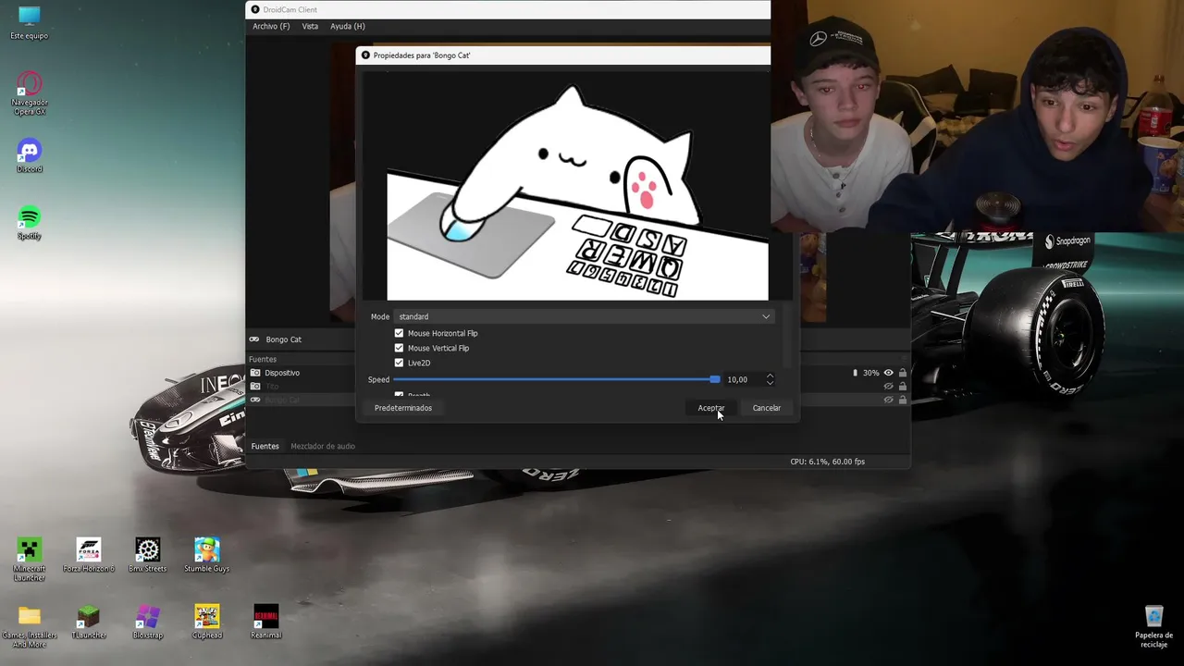Click the Speed slider handle
1184x666 pixels.
[715, 379]
